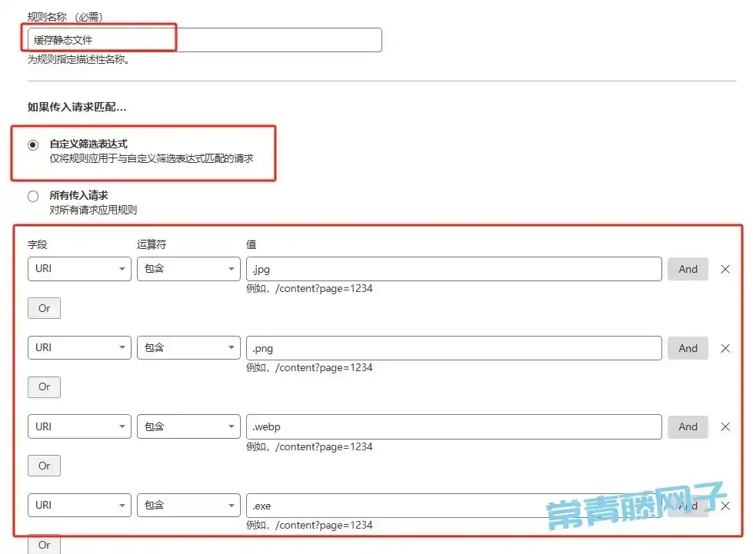Click the Or button below the .exe row

(44, 545)
